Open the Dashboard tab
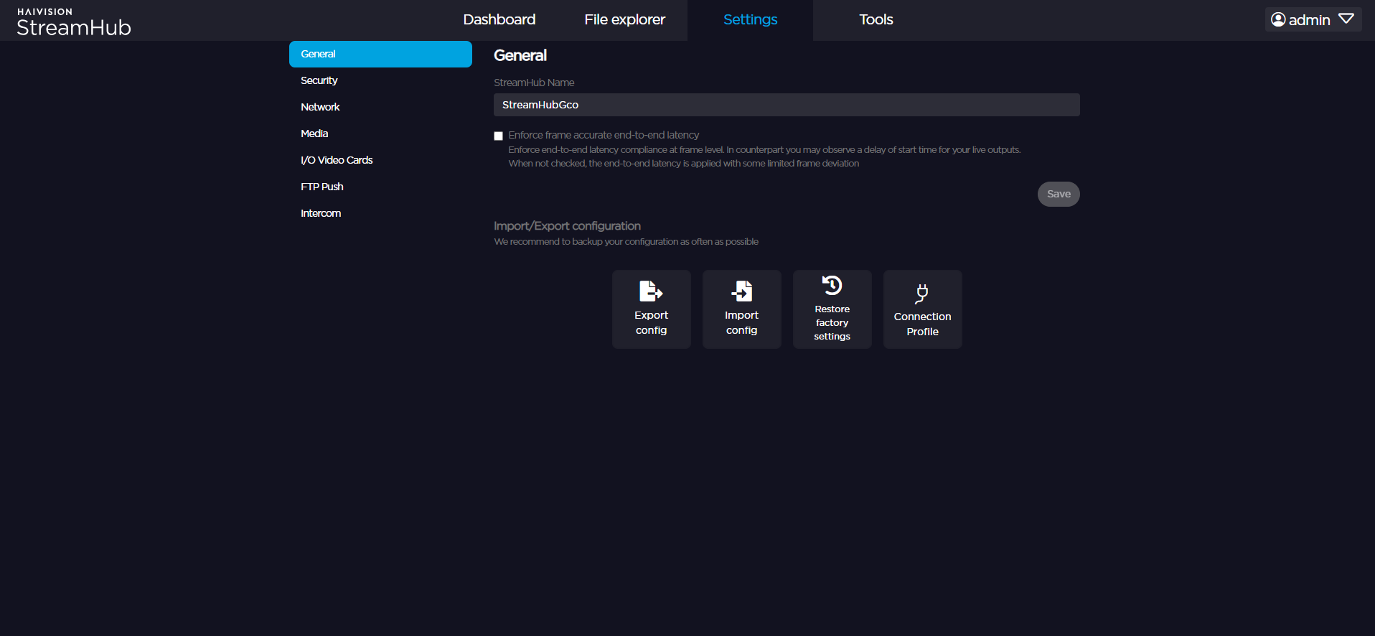1375x636 pixels. tap(499, 20)
